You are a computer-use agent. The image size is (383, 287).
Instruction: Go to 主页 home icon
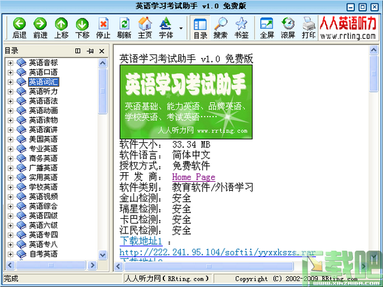pos(145,24)
